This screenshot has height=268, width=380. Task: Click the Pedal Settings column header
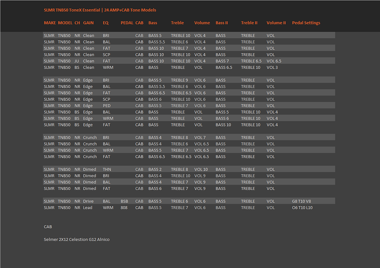tap(306, 23)
